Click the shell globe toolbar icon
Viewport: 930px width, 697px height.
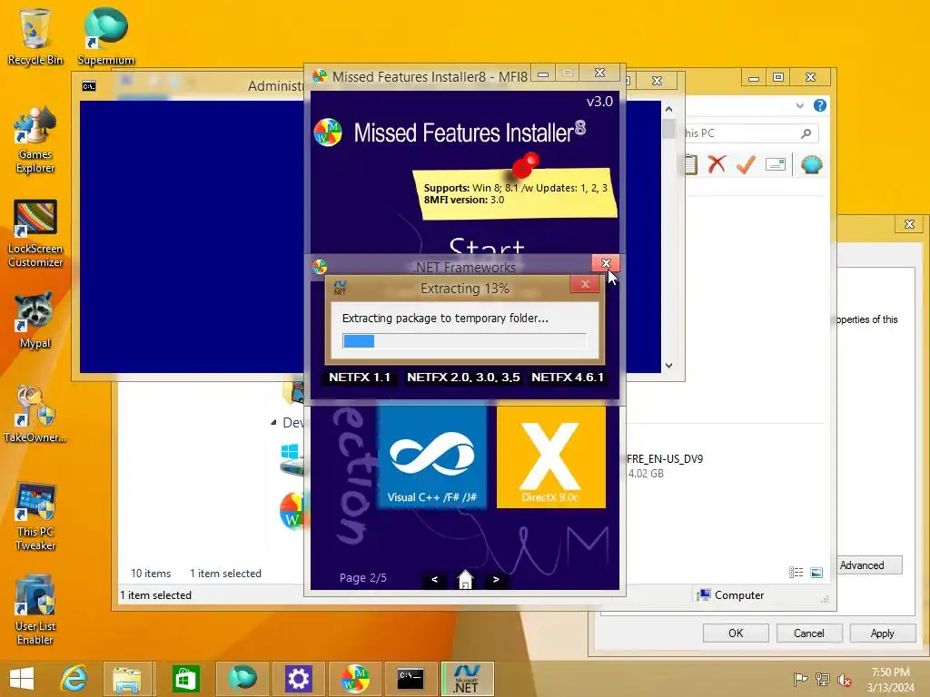point(811,164)
